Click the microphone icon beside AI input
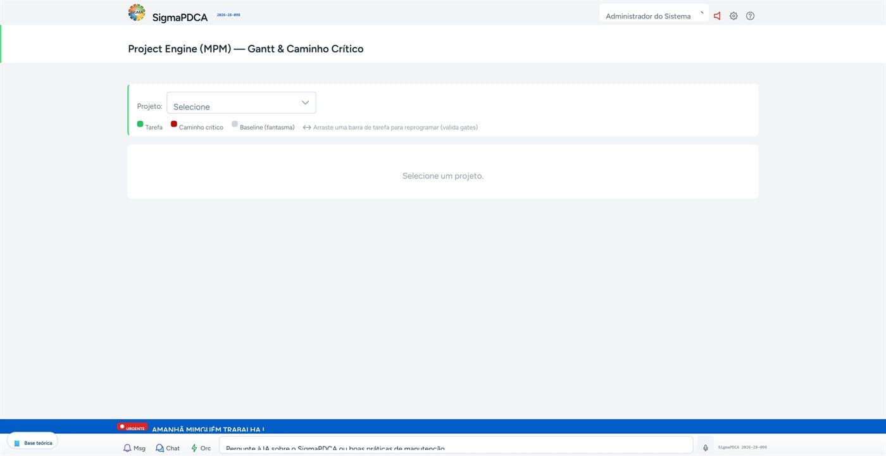Viewport: 886px width, 456px height. (706, 447)
